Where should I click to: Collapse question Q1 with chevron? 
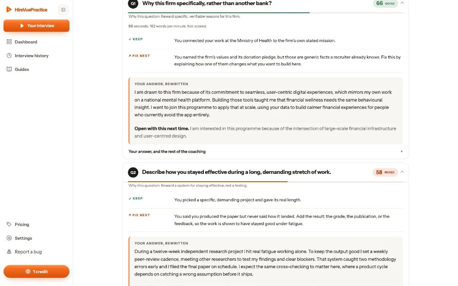click(x=402, y=3)
